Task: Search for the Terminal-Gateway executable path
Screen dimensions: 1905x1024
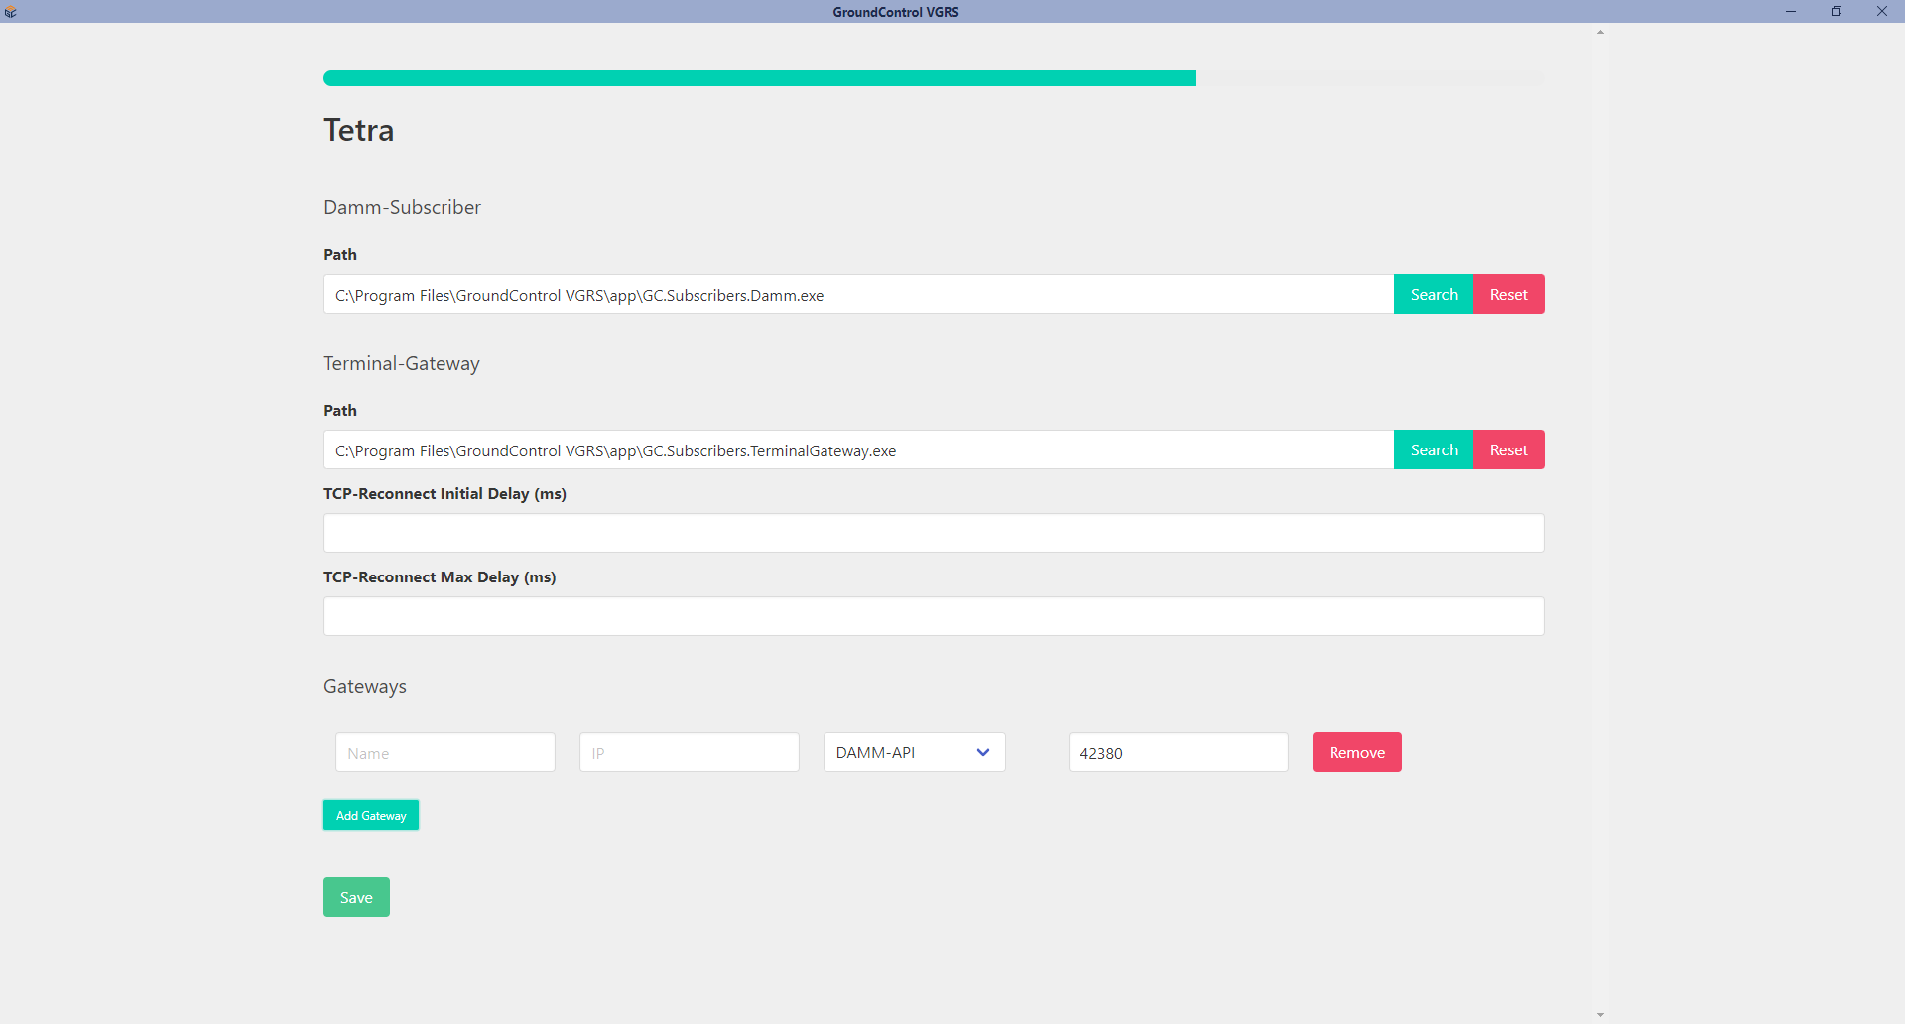Action: pyautogui.click(x=1433, y=450)
